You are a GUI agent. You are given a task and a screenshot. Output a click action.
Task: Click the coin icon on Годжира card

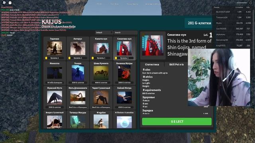pos(46,58)
